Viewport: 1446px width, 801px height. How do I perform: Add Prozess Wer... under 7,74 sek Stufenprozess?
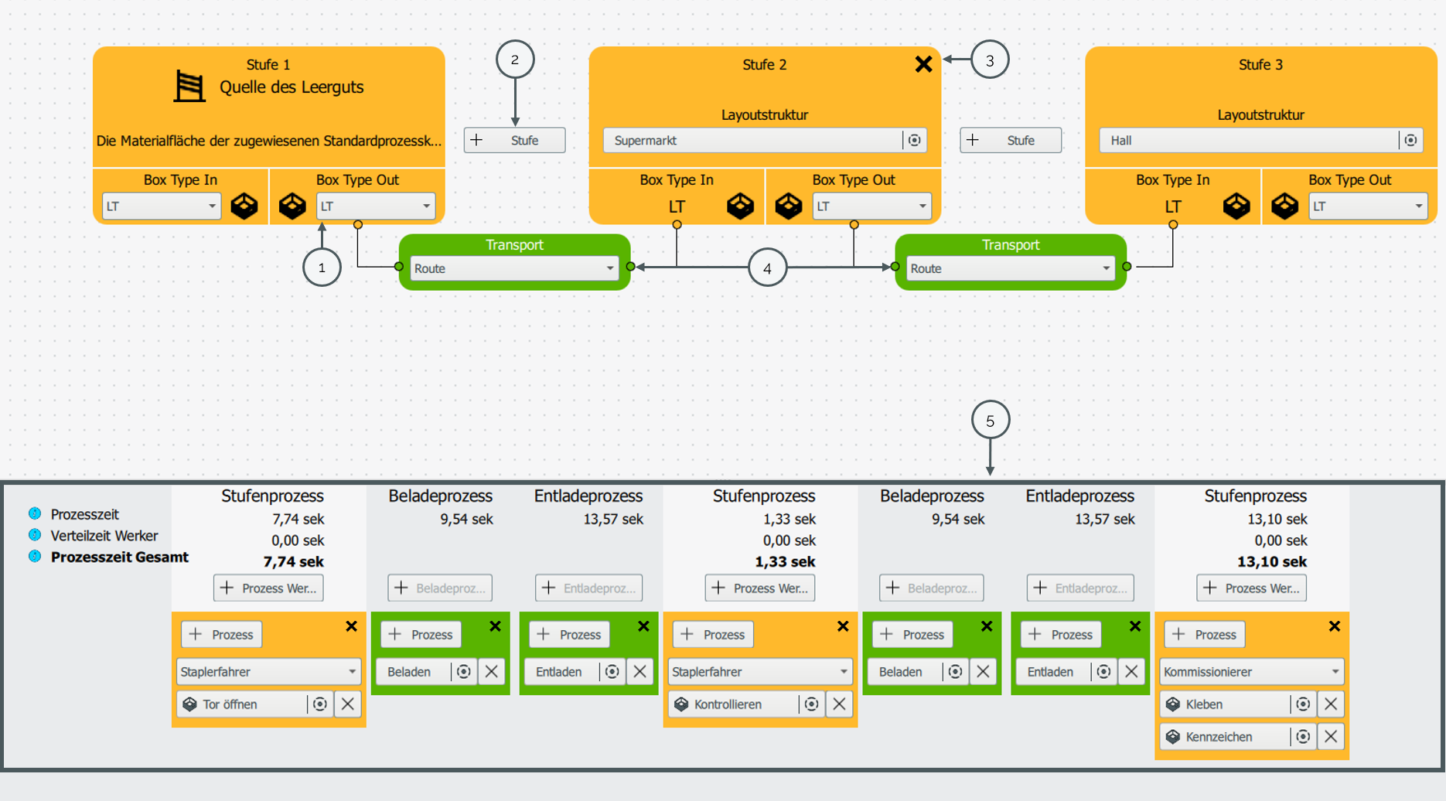(268, 588)
